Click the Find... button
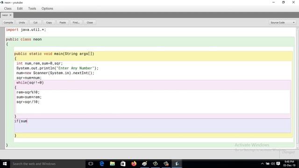The width and height of the screenshot is (299, 168). [x=76, y=22]
